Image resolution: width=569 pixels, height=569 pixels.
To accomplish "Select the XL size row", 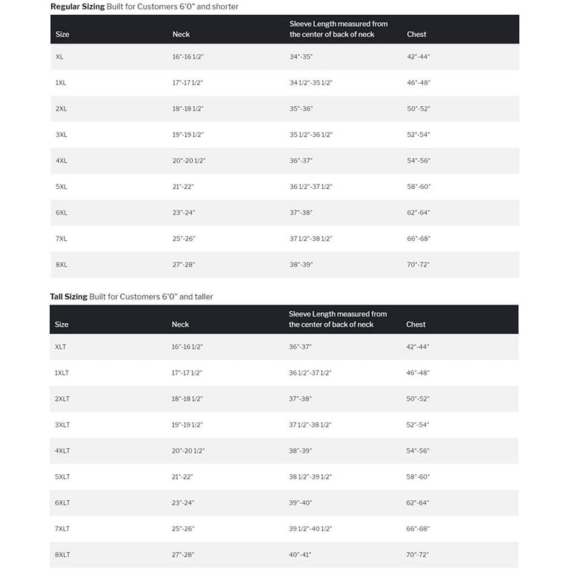I will (x=284, y=56).
